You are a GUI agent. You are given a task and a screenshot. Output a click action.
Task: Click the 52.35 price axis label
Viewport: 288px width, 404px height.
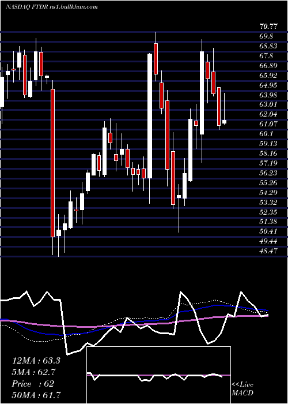(268, 212)
